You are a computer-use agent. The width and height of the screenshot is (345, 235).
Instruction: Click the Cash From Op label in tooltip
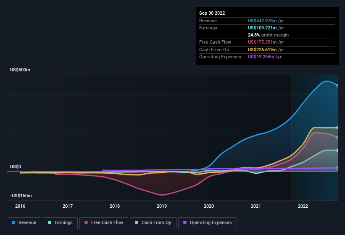tap(214, 50)
